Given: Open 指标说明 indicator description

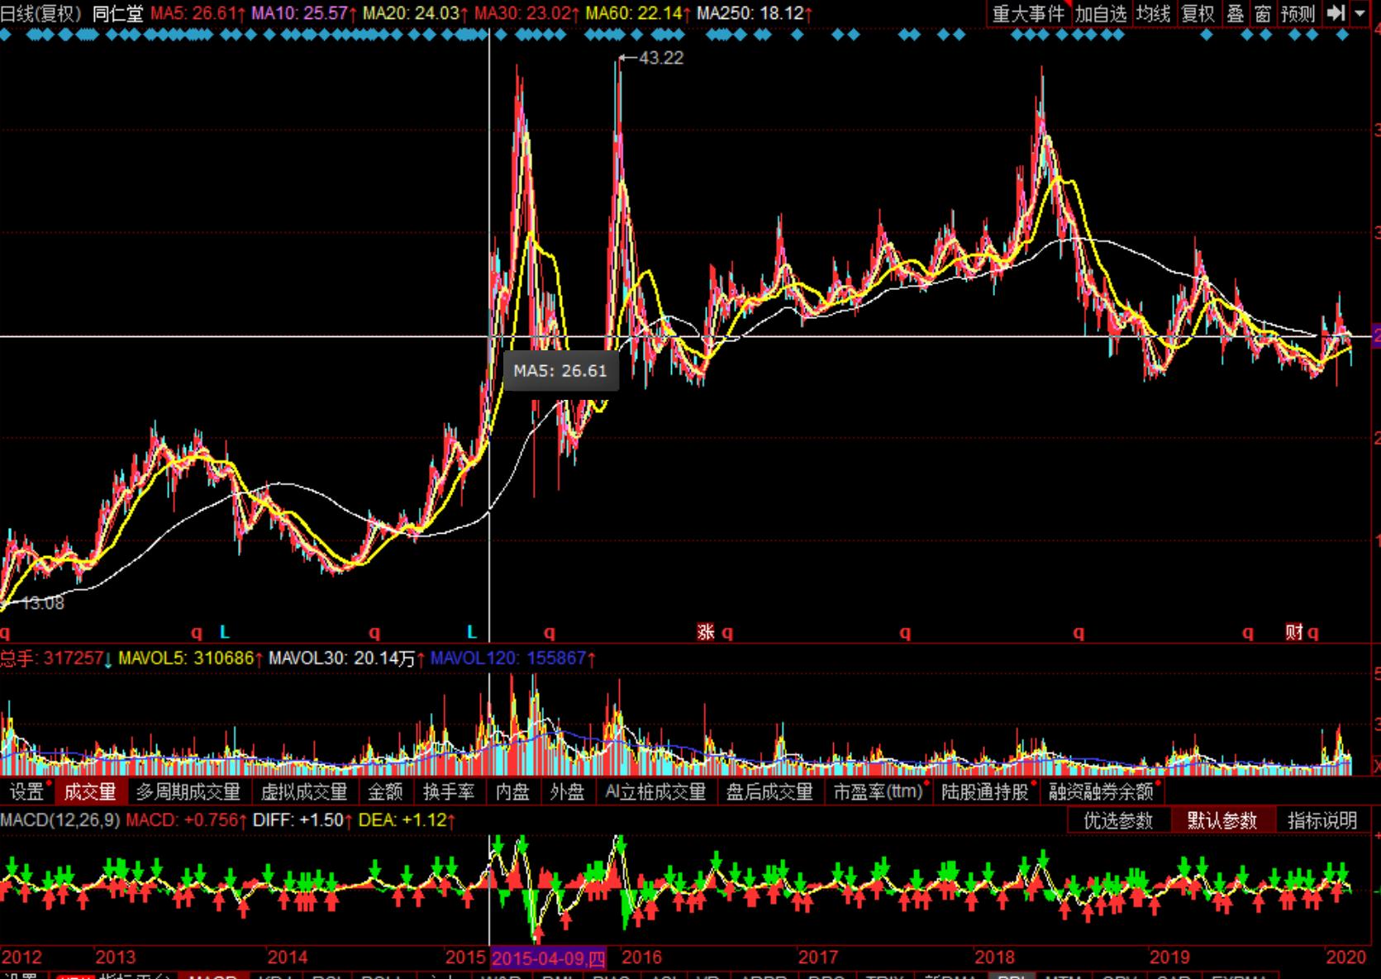Looking at the screenshot, I should (x=1322, y=820).
